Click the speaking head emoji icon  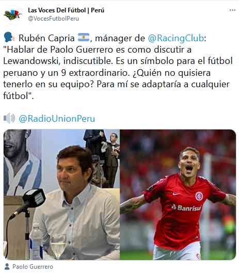coord(8,37)
